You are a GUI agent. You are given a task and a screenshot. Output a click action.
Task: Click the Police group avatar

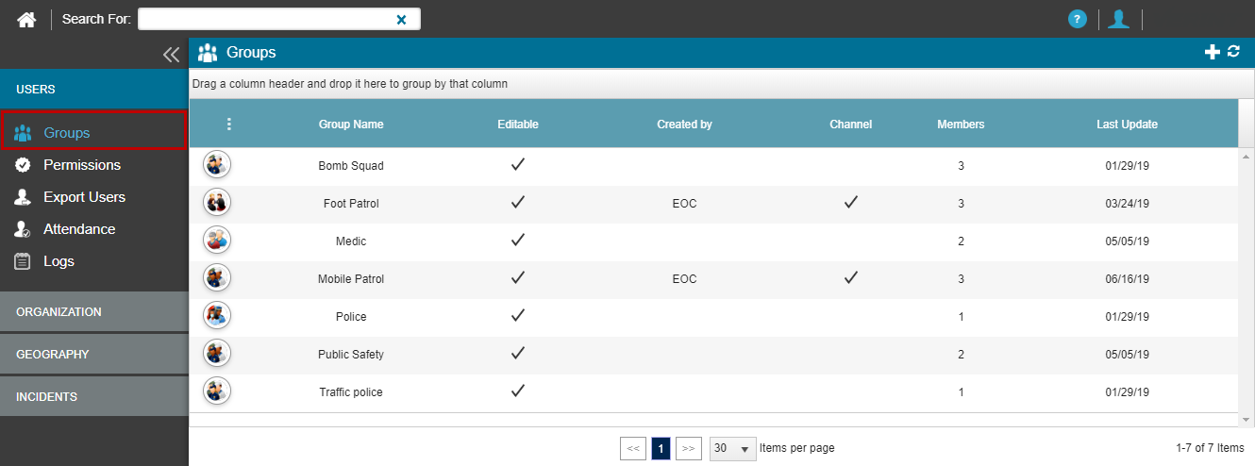click(217, 315)
